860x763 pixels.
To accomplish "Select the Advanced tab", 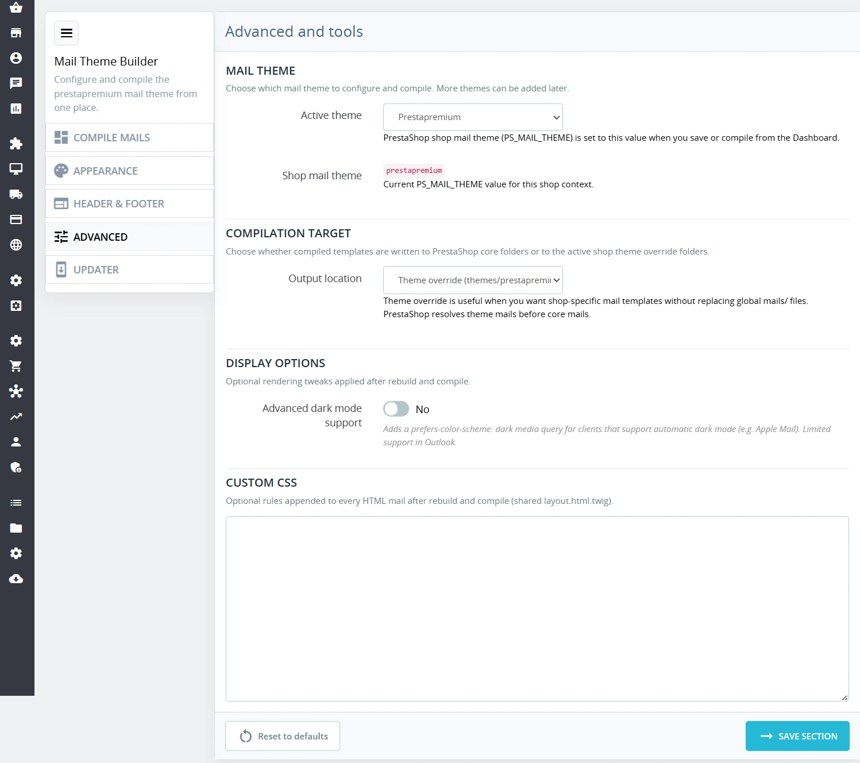I will (129, 237).
